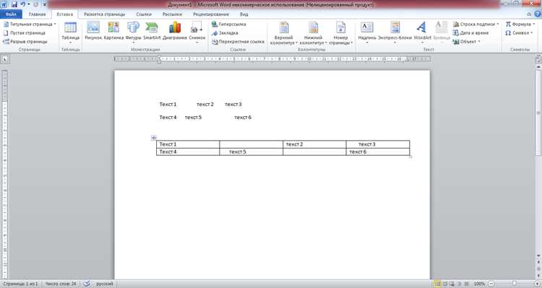Image resolution: width=542 pixels, height=288 pixels.
Task: Click table cell containing текст 6
Action: point(378,152)
